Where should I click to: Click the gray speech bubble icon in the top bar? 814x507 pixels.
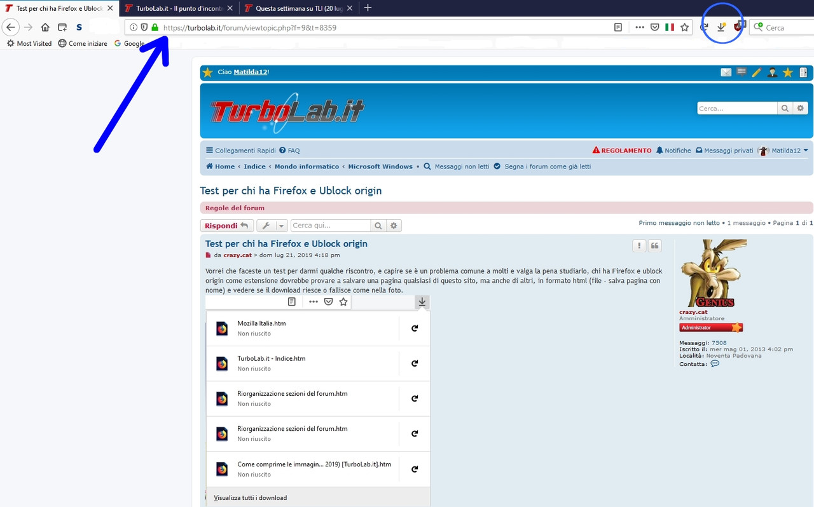click(x=742, y=72)
